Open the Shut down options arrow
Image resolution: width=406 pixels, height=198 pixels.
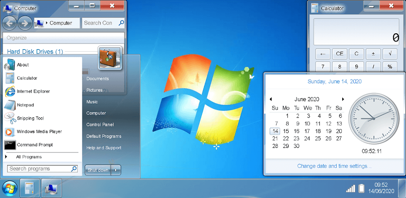click(x=116, y=170)
